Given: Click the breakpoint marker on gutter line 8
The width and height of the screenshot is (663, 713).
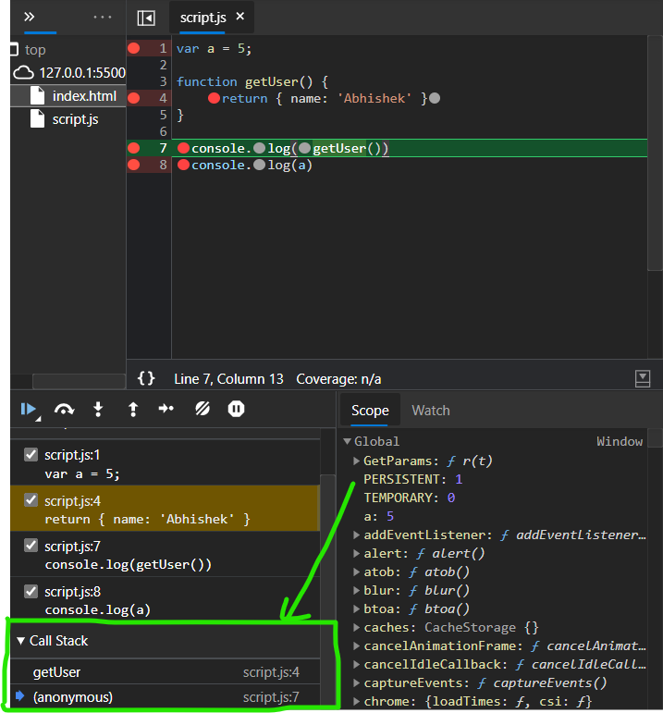Looking at the screenshot, I should click(x=134, y=165).
